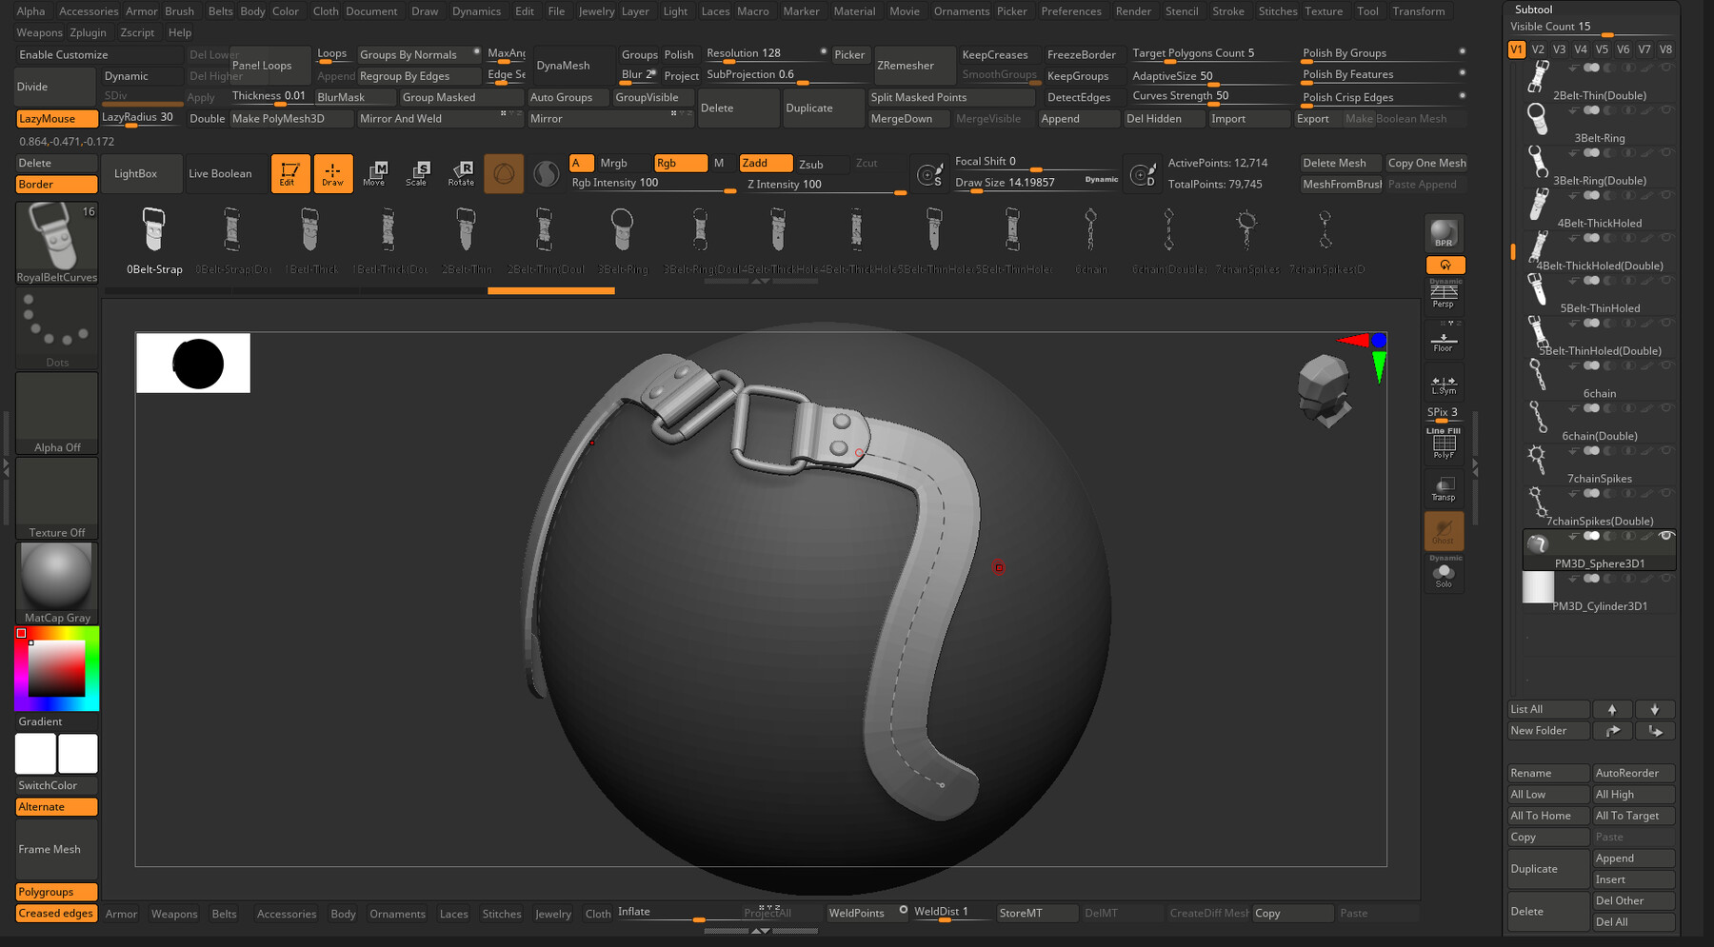Open the Belts brush category tab
Viewport: 1714px width, 947px height.
coord(225,914)
